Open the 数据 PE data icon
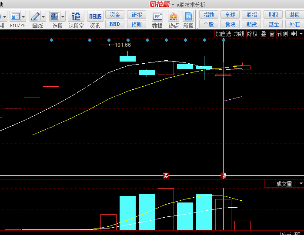The width and height of the screenshot is (304, 235). click(x=157, y=17)
